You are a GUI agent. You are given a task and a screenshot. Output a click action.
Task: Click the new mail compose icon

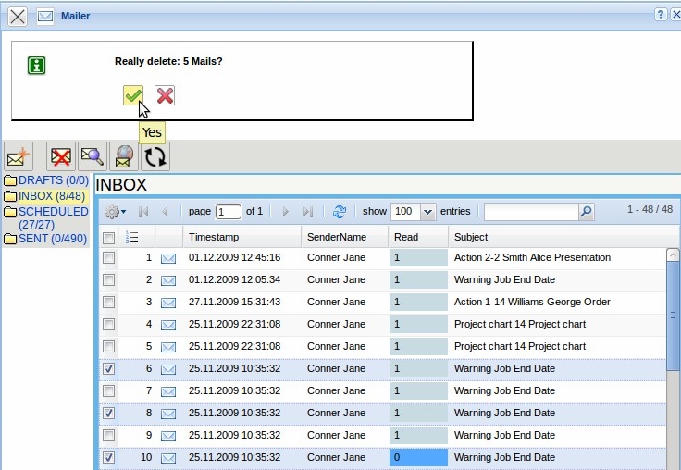coord(19,156)
